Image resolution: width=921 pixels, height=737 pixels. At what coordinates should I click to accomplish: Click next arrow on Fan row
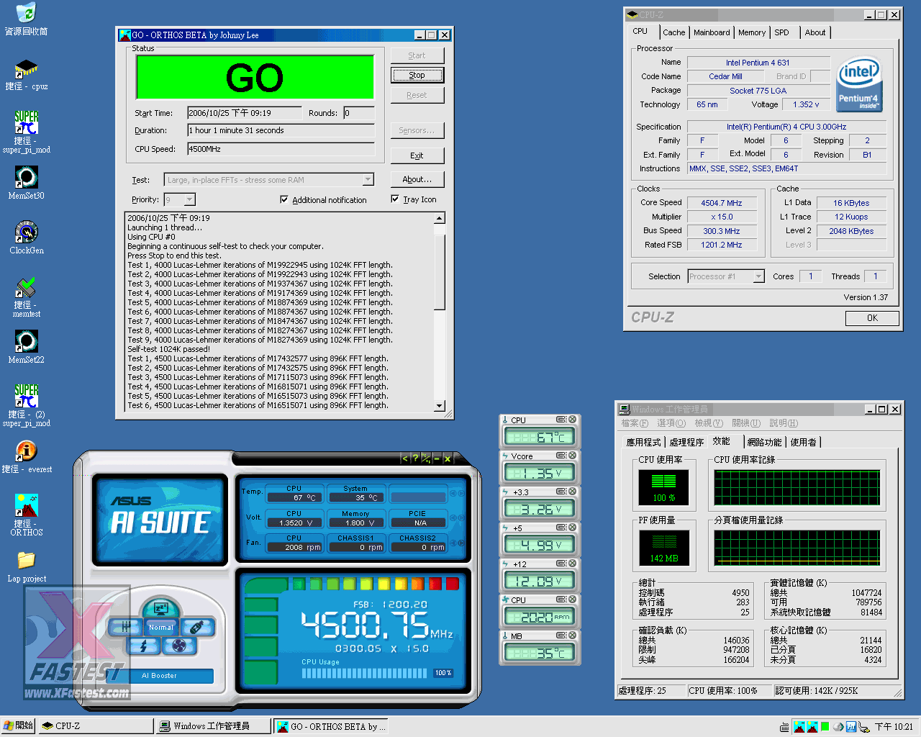pyautogui.click(x=461, y=543)
